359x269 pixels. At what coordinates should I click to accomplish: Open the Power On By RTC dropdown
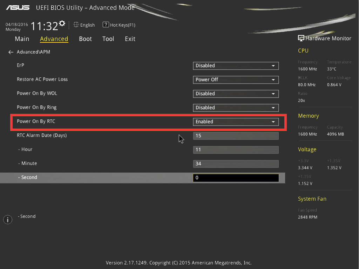(236, 122)
